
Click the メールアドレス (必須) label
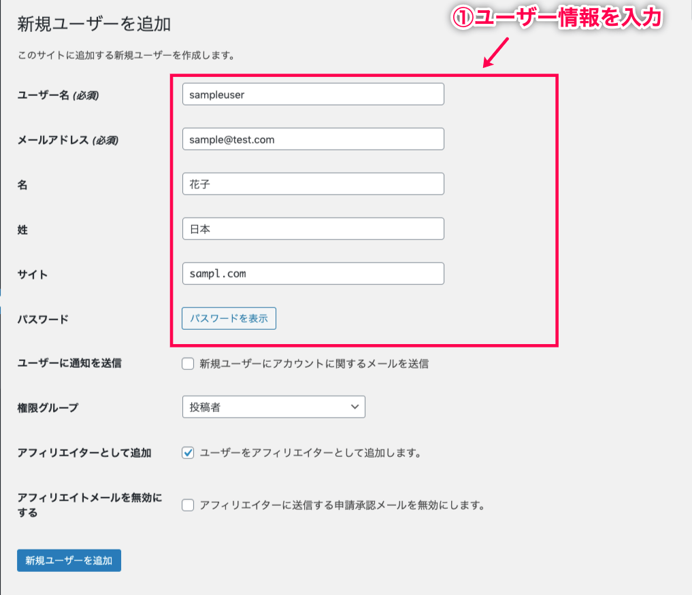coord(67,140)
